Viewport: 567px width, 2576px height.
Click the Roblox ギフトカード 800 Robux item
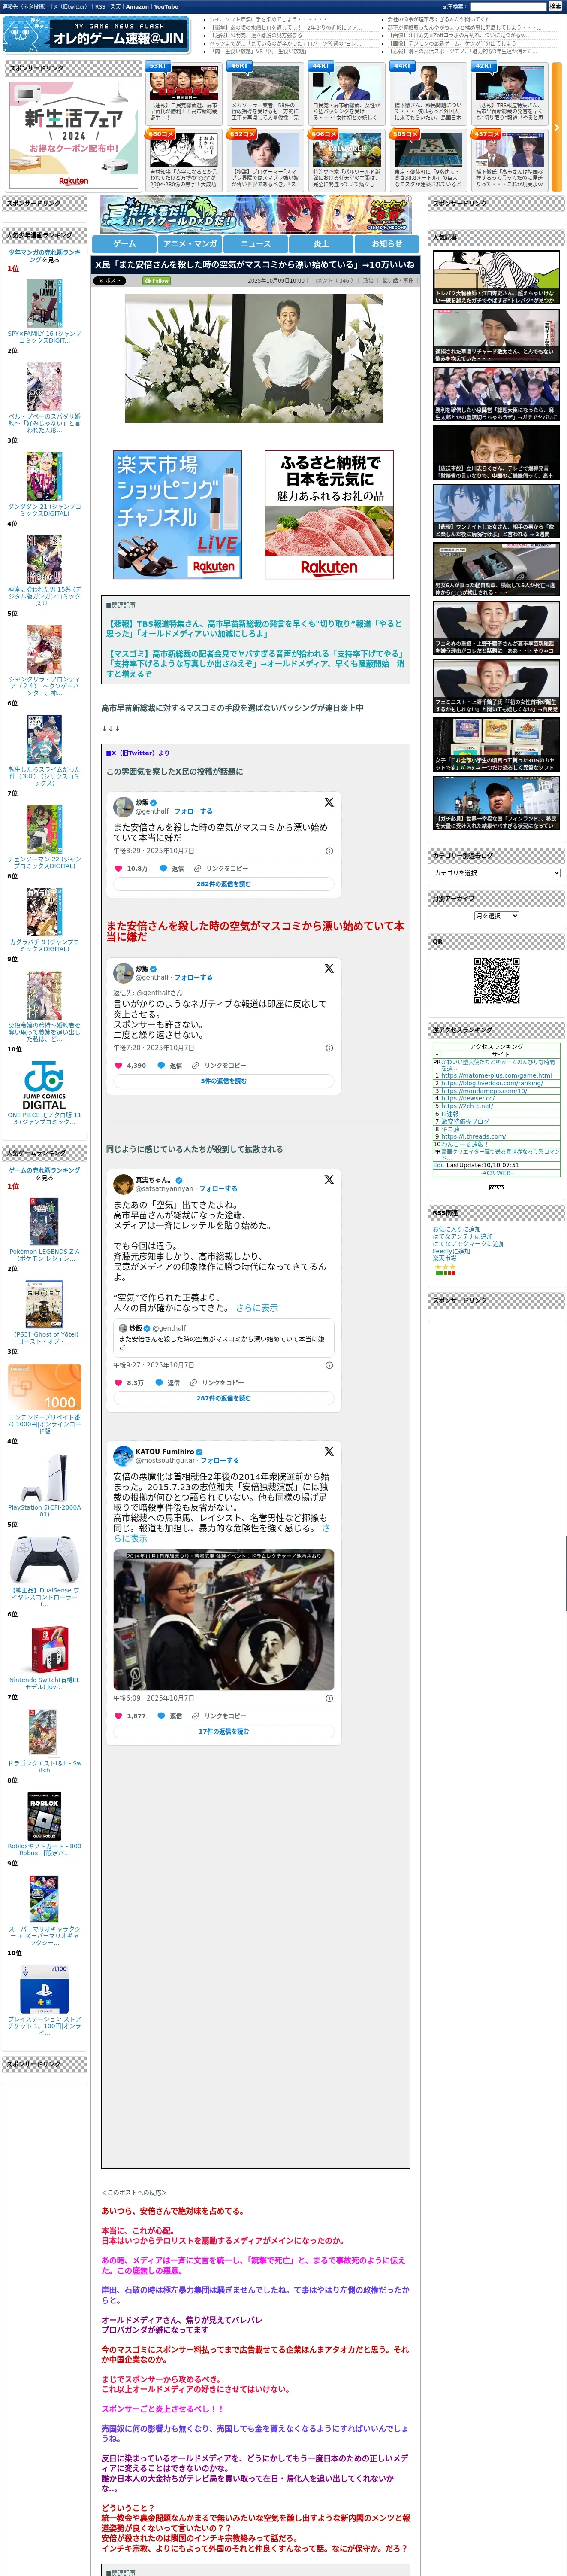(x=44, y=1823)
